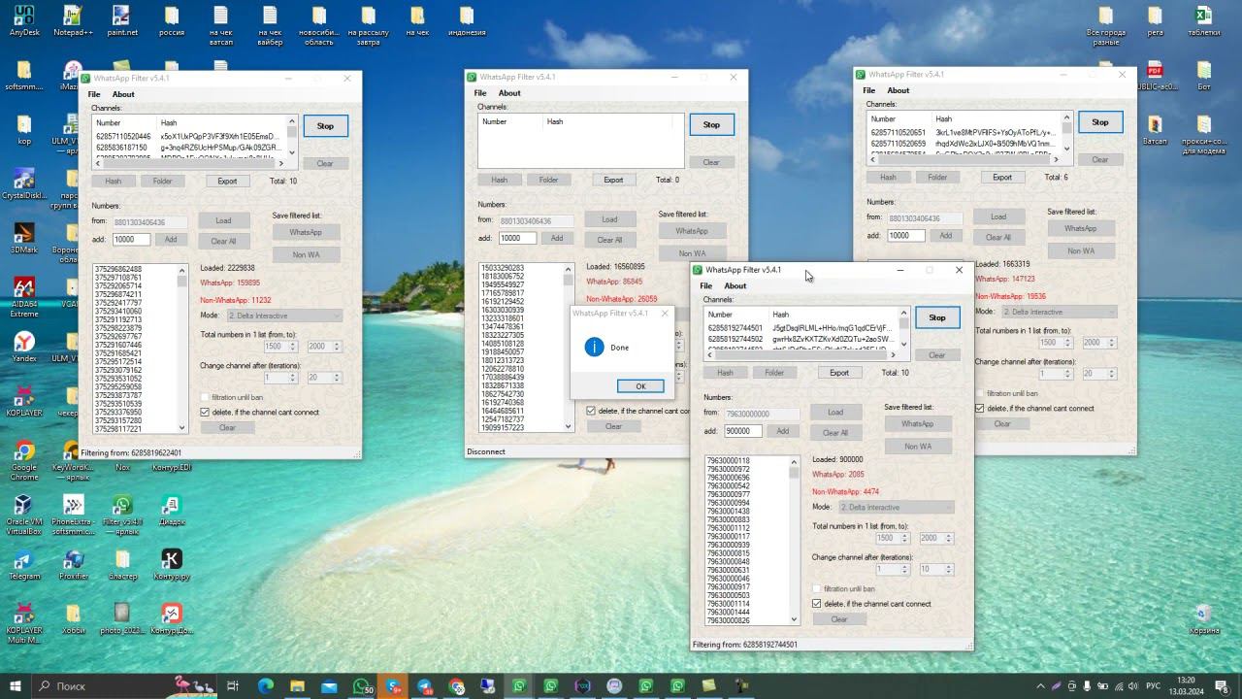Select the на чек ватсап file icon
This screenshot has width=1242, height=699.
click(x=221, y=25)
